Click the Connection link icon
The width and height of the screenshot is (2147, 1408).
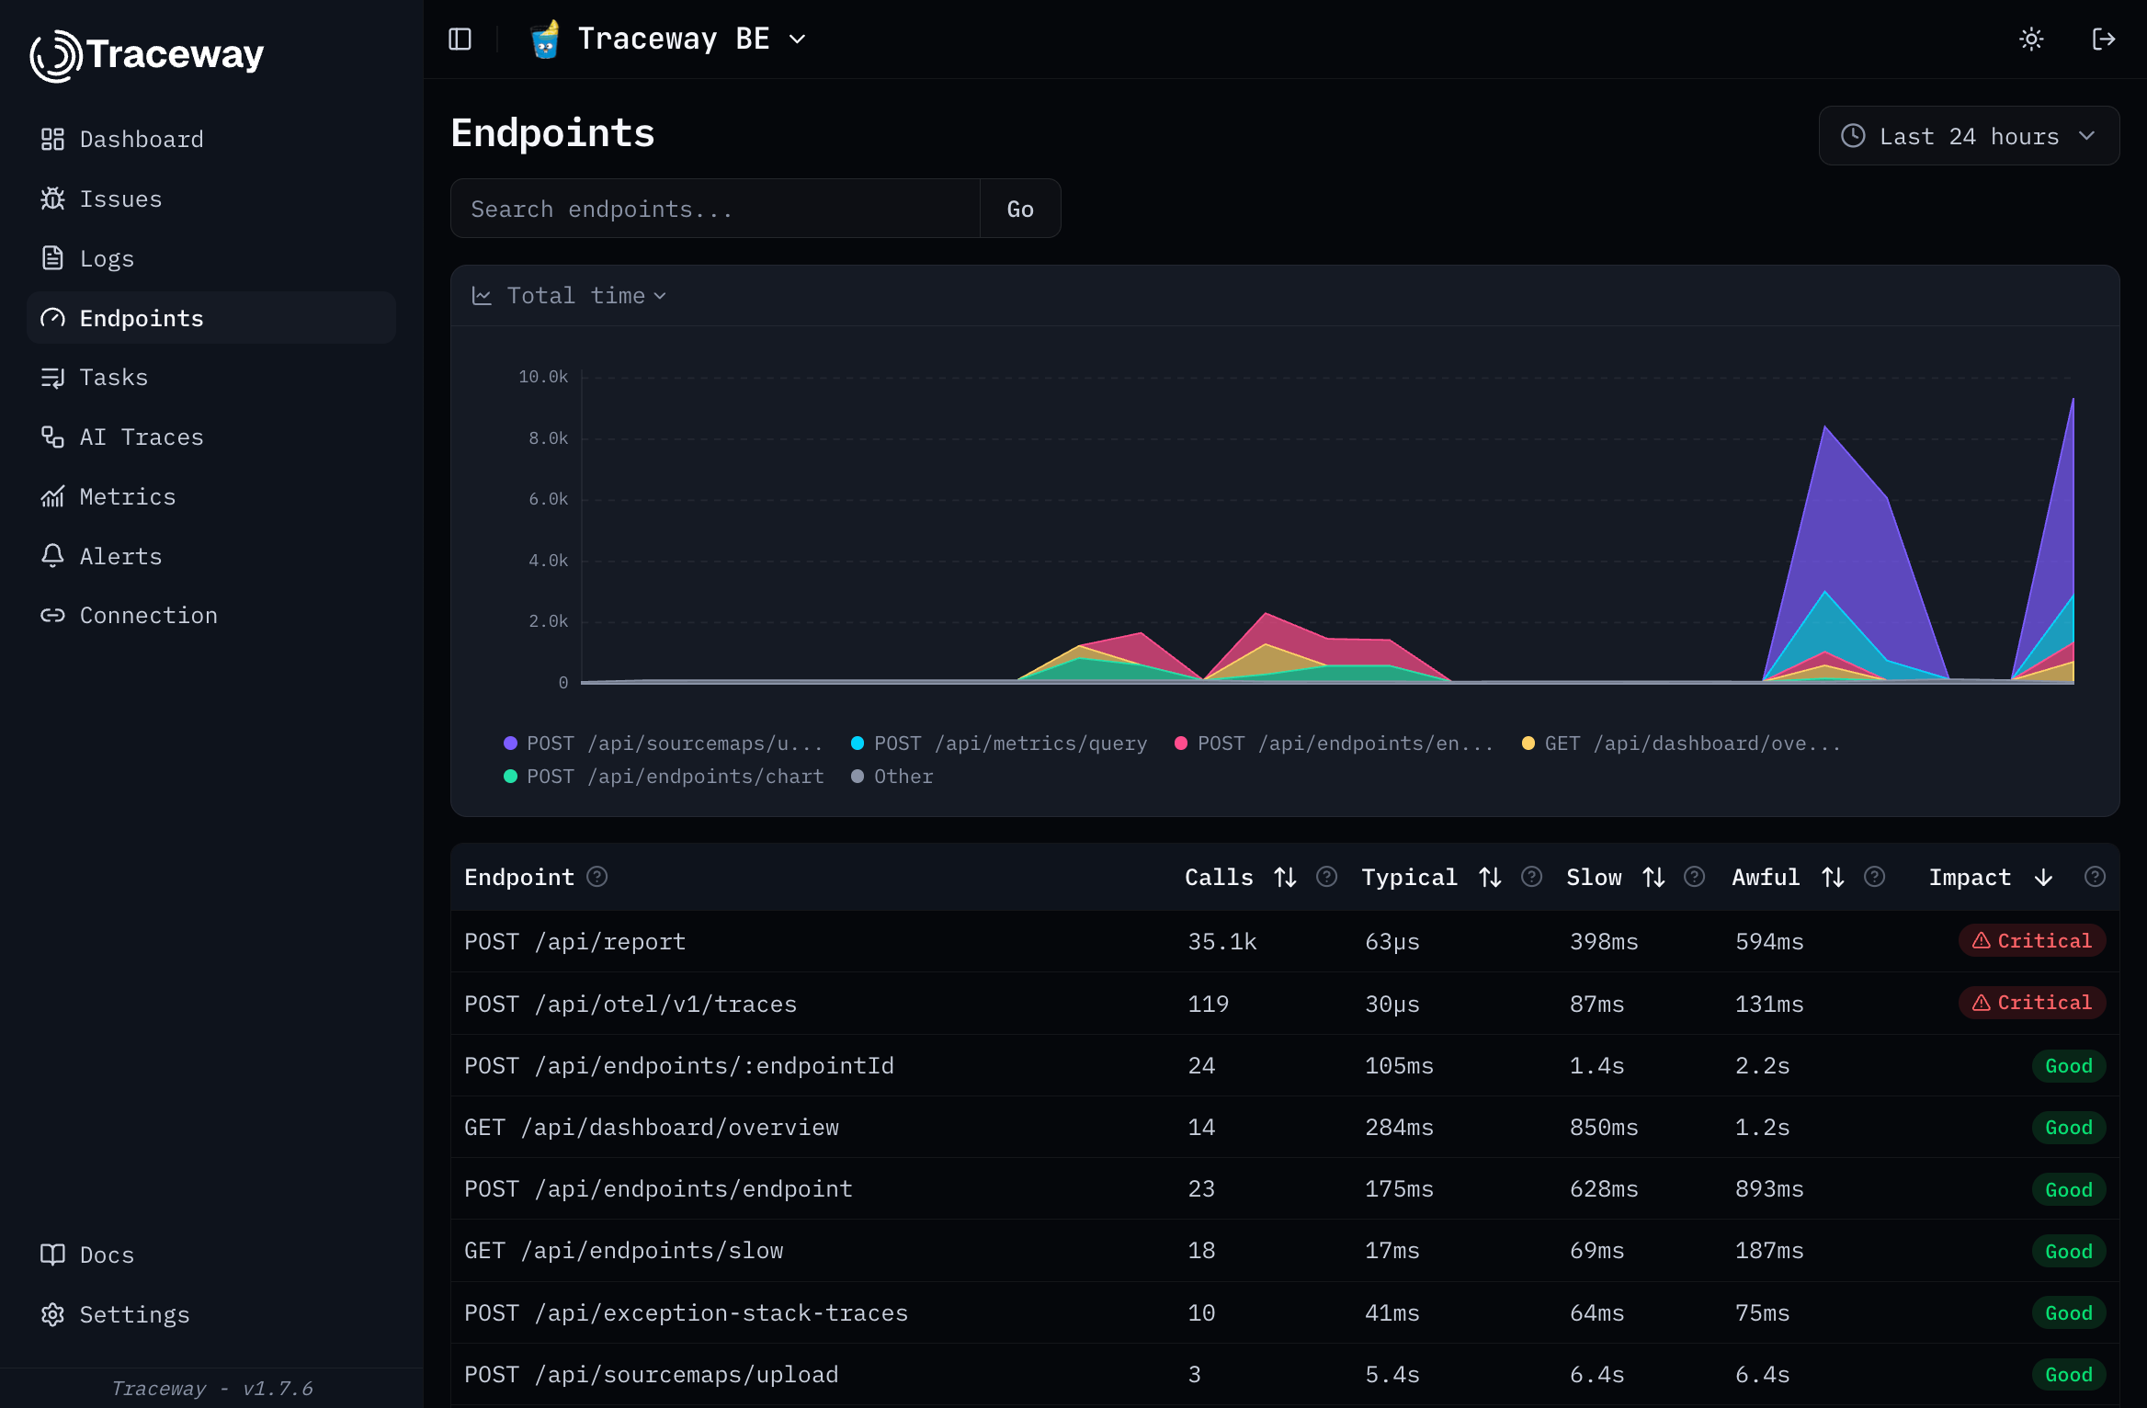pyautogui.click(x=52, y=615)
